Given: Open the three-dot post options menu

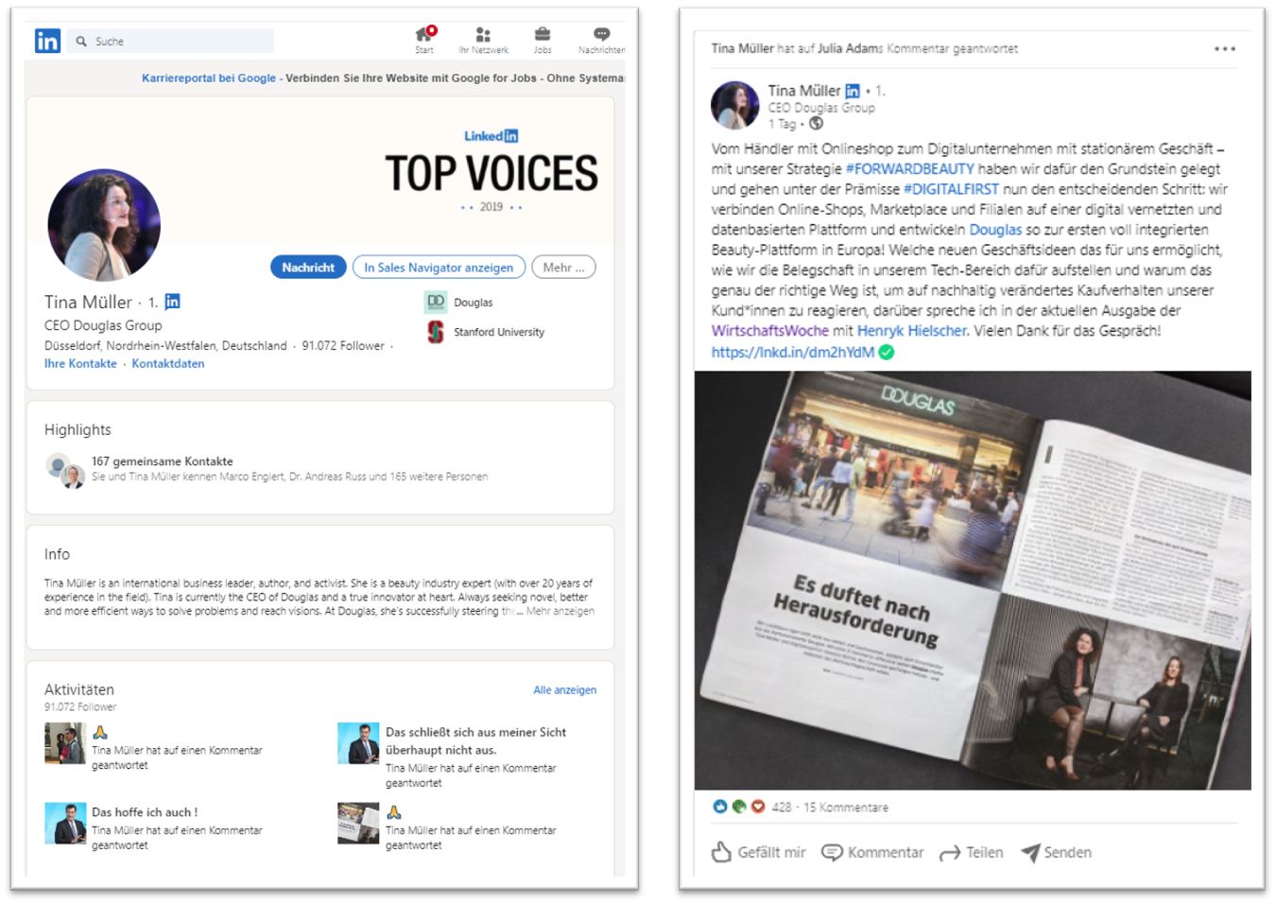Looking at the screenshot, I should pos(1225,48).
